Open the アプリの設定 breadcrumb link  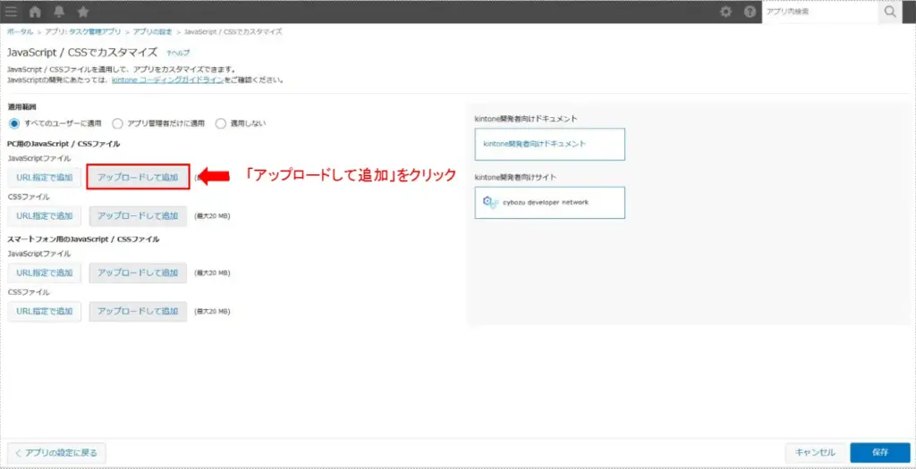coord(152,31)
